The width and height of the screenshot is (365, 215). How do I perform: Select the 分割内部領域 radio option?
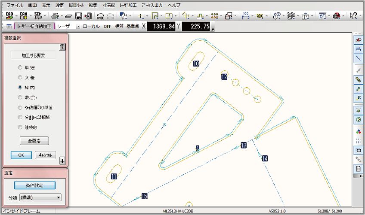pos(20,118)
